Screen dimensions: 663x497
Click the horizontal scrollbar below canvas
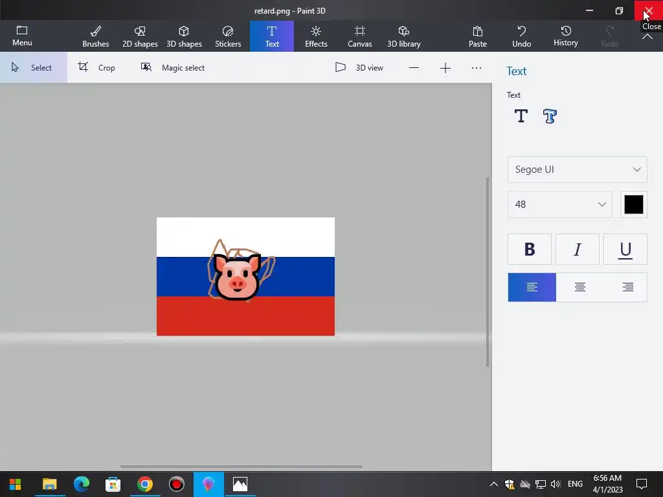241,467
